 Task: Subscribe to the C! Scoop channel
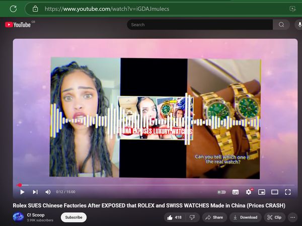74,217
